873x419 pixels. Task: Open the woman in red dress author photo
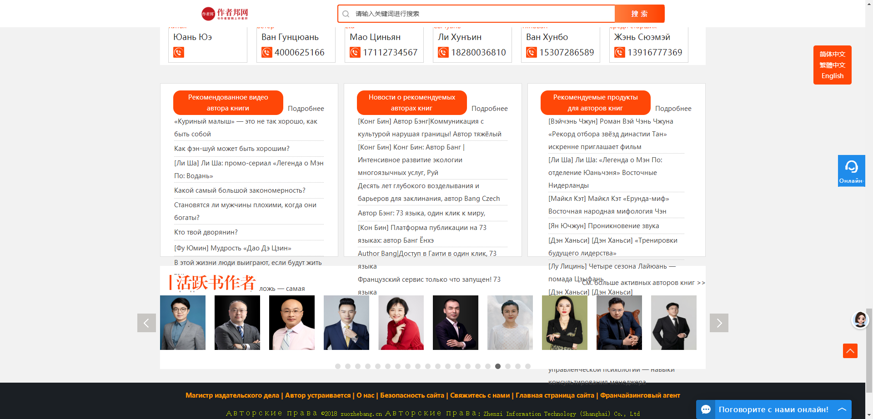401,323
